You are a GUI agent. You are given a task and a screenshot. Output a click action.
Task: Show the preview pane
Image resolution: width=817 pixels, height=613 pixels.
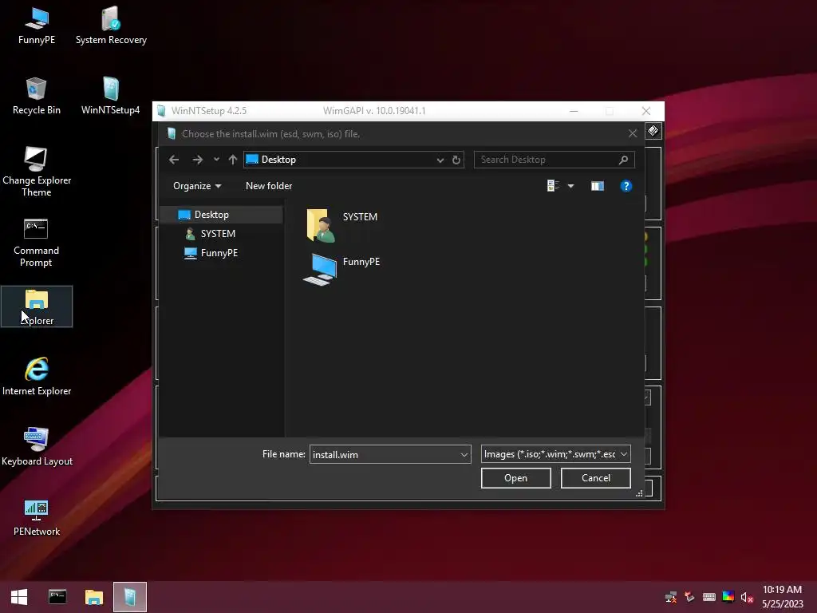pyautogui.click(x=598, y=186)
